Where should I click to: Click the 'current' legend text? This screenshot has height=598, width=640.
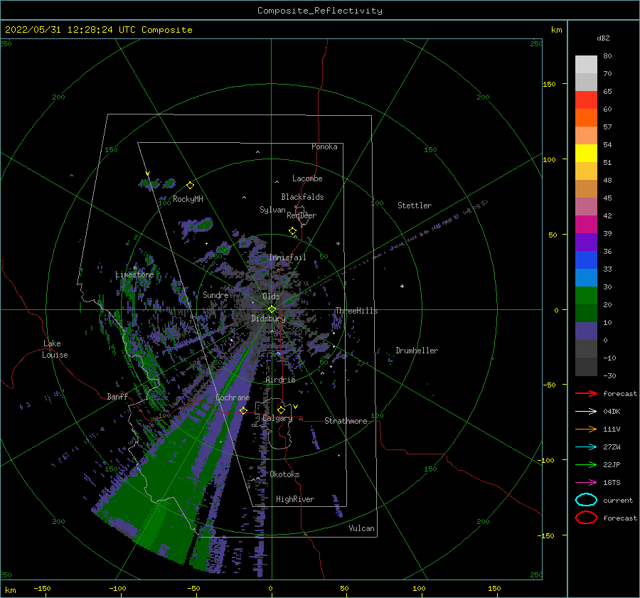[618, 500]
